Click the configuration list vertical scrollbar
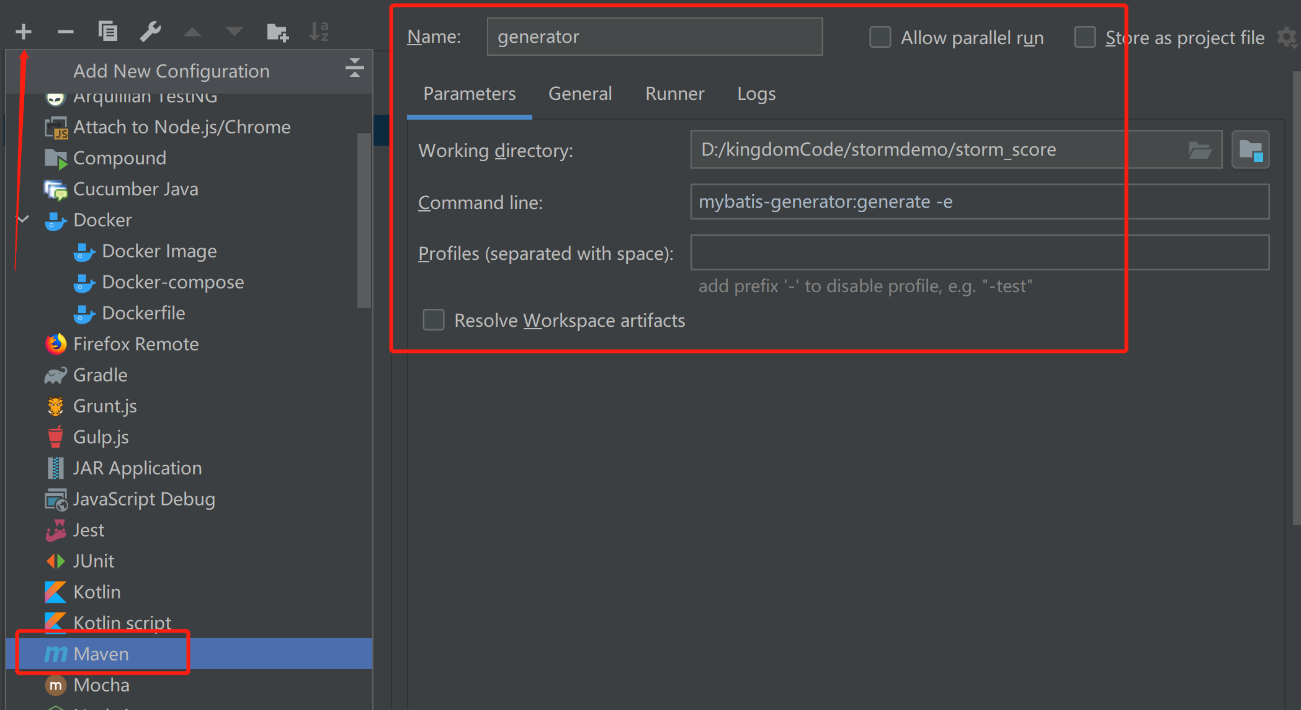The height and width of the screenshot is (710, 1301). pos(364,220)
